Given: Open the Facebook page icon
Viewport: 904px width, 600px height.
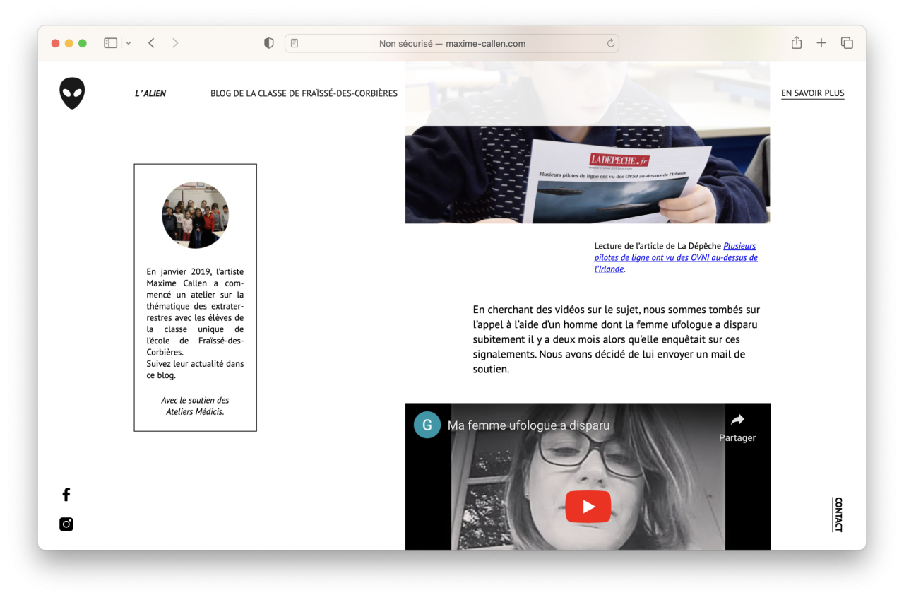Looking at the screenshot, I should pyautogui.click(x=66, y=495).
